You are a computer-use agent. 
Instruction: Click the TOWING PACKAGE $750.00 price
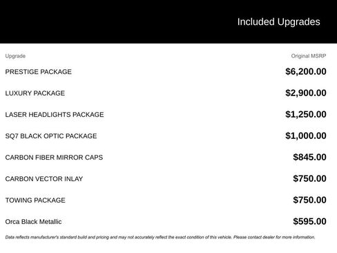point(309,200)
